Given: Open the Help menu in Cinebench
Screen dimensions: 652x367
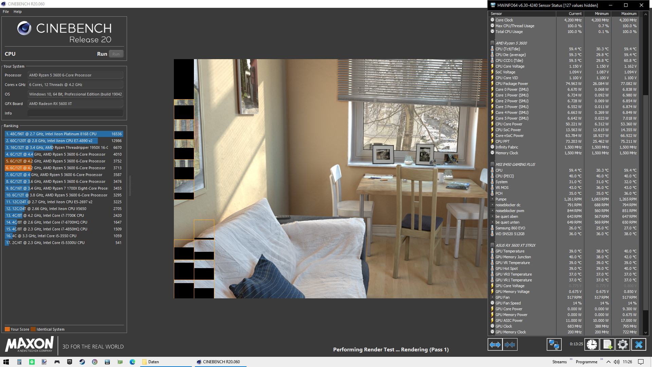Looking at the screenshot, I should 18,12.
